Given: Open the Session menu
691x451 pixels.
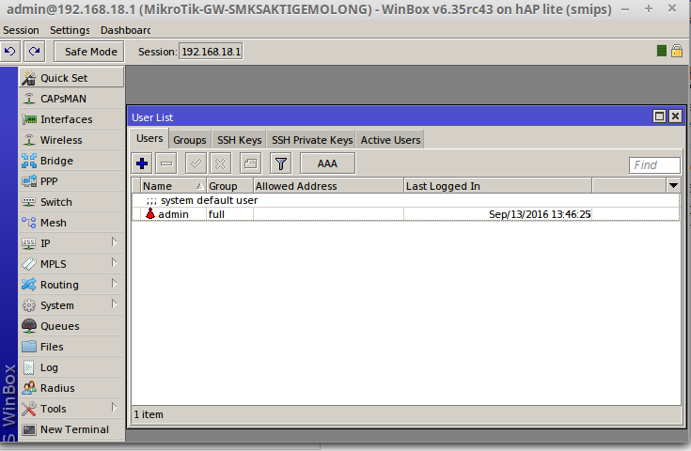Looking at the screenshot, I should click(x=21, y=30).
